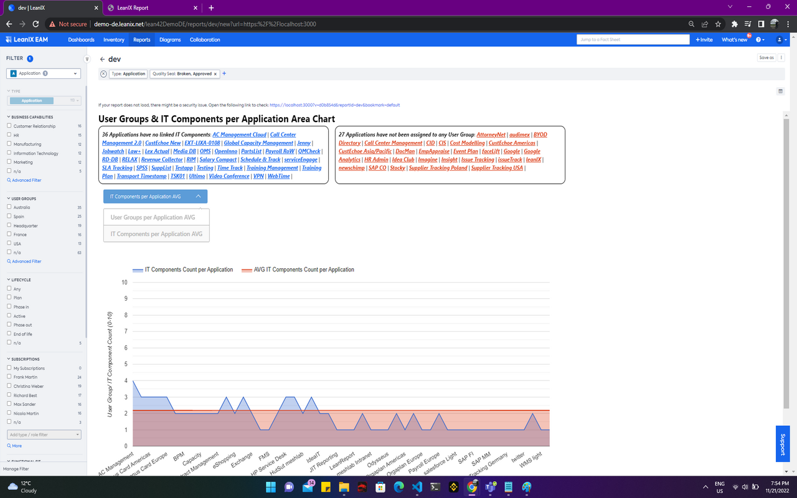Check the Information Technology checkbox
The height and width of the screenshot is (498, 797).
pyautogui.click(x=9, y=153)
